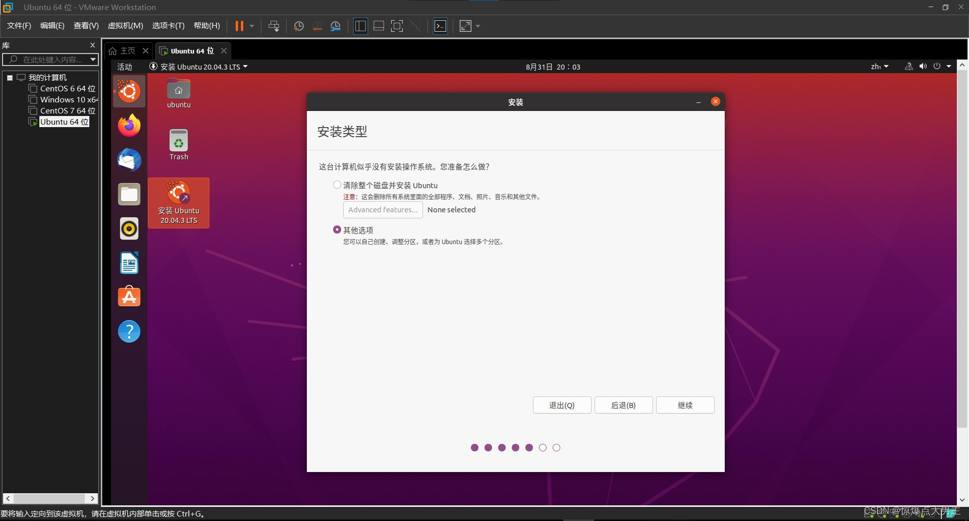Open the 查看(V) menu
Screen dimensions: 969x521
[x=86, y=26]
